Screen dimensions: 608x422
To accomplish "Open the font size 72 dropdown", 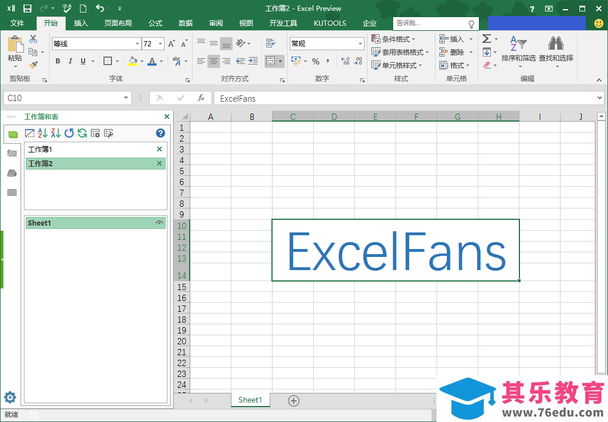I will [x=160, y=44].
